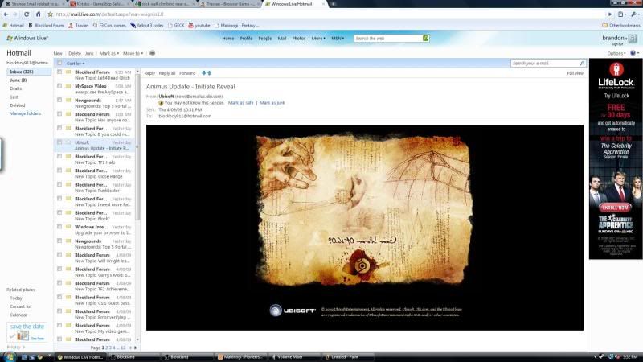Check the Close Range message checkbox
The width and height of the screenshot is (643, 362).
[x=59, y=171]
